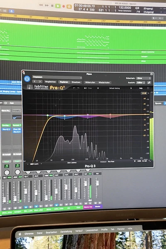Viewport: 166px width, 249px height.
Task: Open the Pro-Q 3 Help menu
Action: [141, 88]
